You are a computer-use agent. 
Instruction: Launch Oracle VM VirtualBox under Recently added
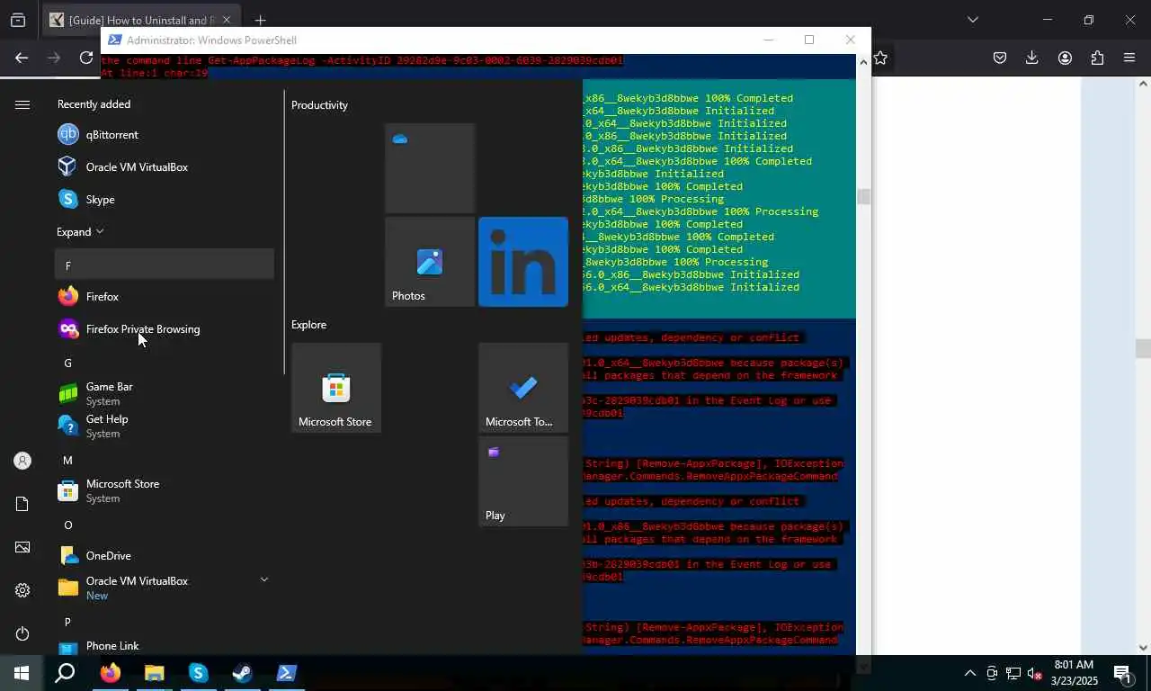click(x=165, y=167)
